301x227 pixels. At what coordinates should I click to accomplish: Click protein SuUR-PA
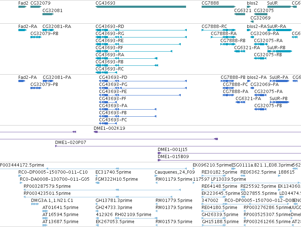(x=279, y=81)
